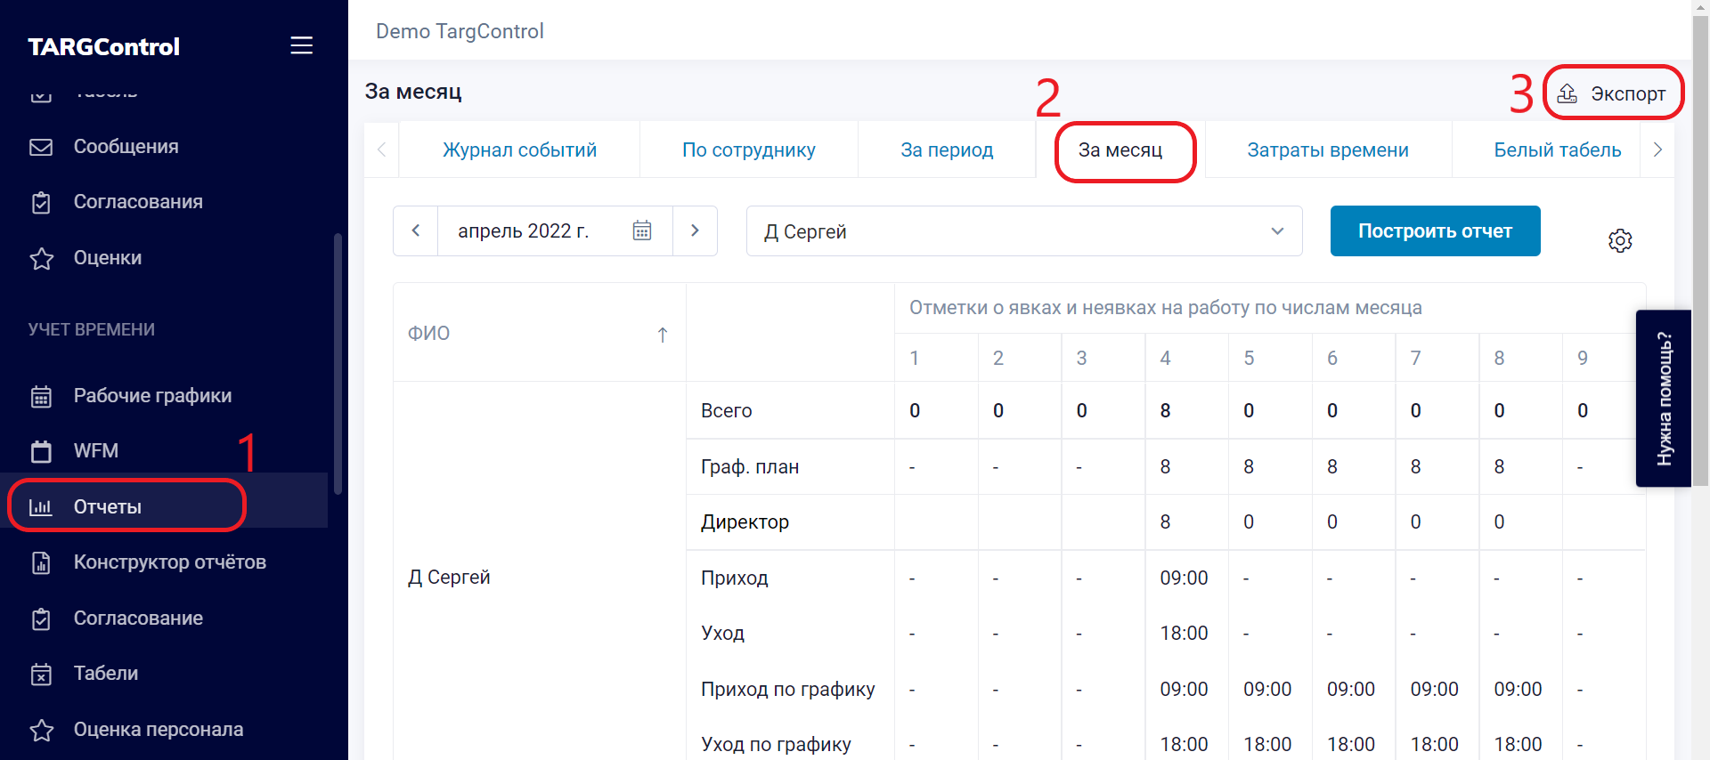Sort by ФИО column arrow
Screen dimensions: 1710x760
(662, 335)
